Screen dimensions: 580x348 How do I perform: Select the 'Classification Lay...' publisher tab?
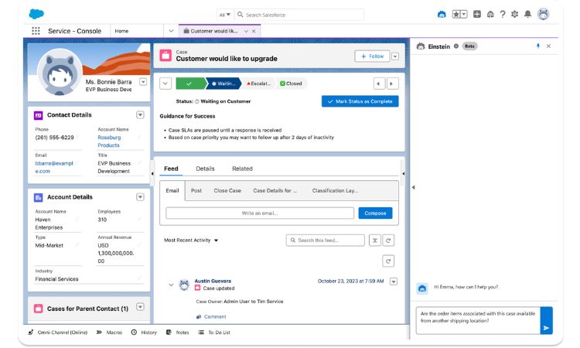(335, 191)
